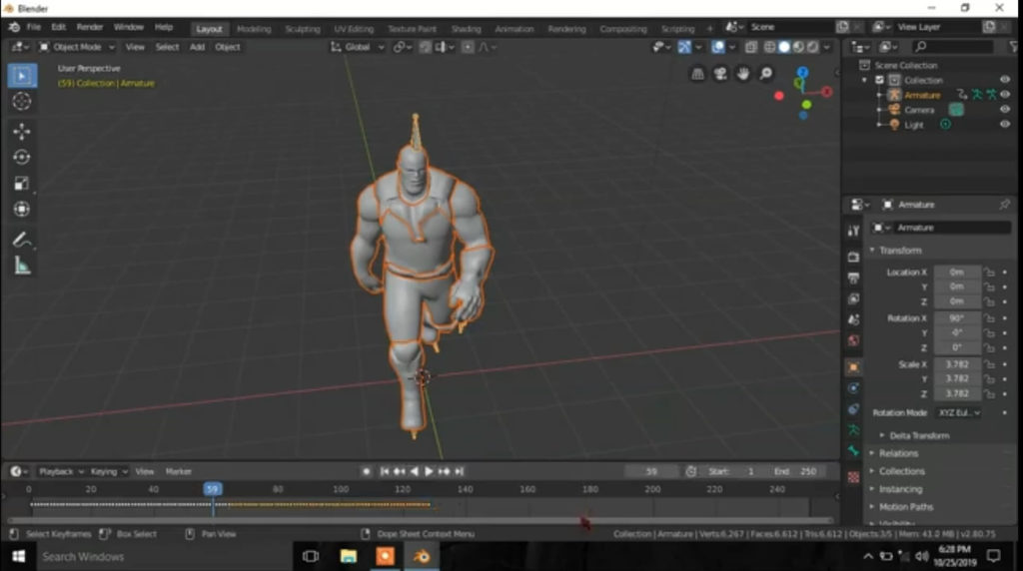Select the Measure tool
Viewport: 1023px width, 571px height.
tap(22, 266)
